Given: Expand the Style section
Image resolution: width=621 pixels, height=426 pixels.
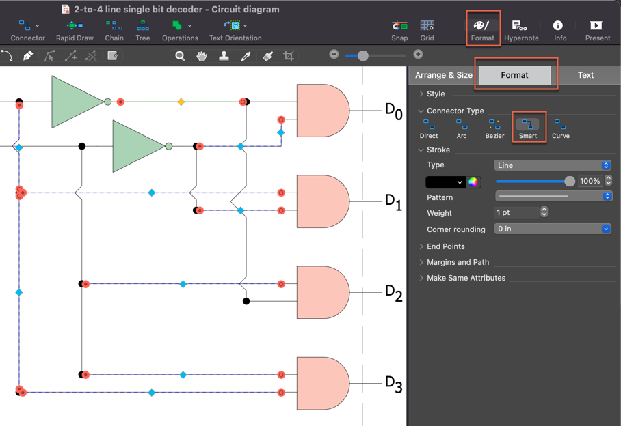Looking at the screenshot, I should pos(421,94).
